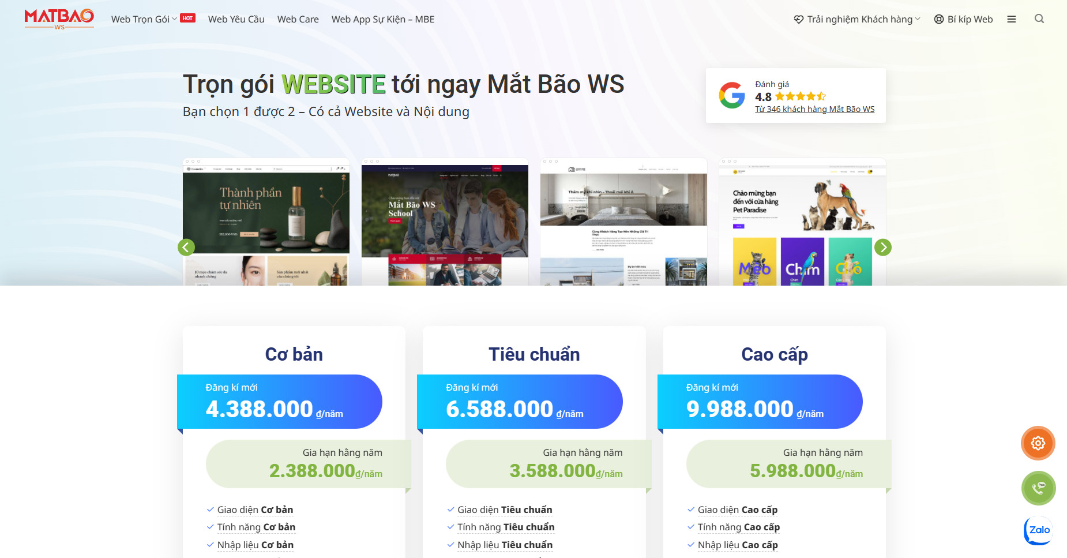This screenshot has height=558, width=1067.
Task: Click the heart handshake icon
Action: tap(799, 20)
